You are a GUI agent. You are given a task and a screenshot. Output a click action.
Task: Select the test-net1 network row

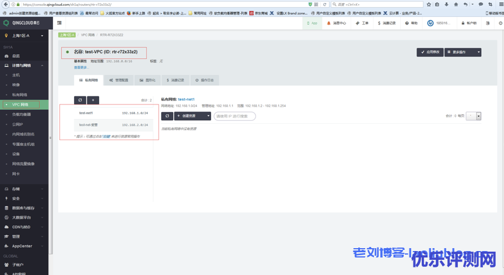coord(114,113)
